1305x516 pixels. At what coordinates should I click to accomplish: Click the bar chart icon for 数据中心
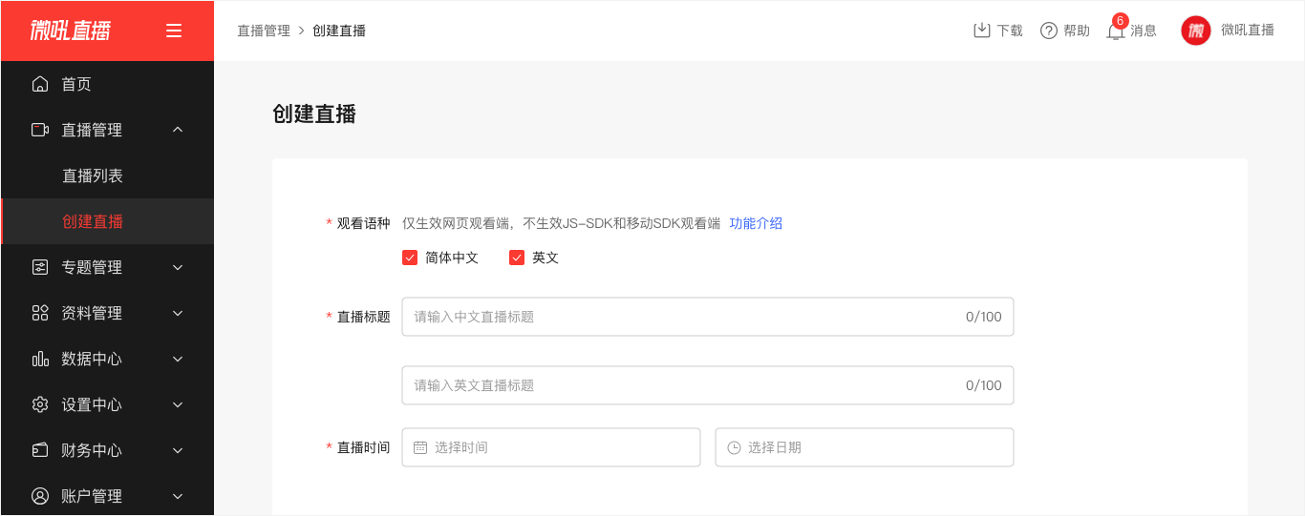[40, 359]
